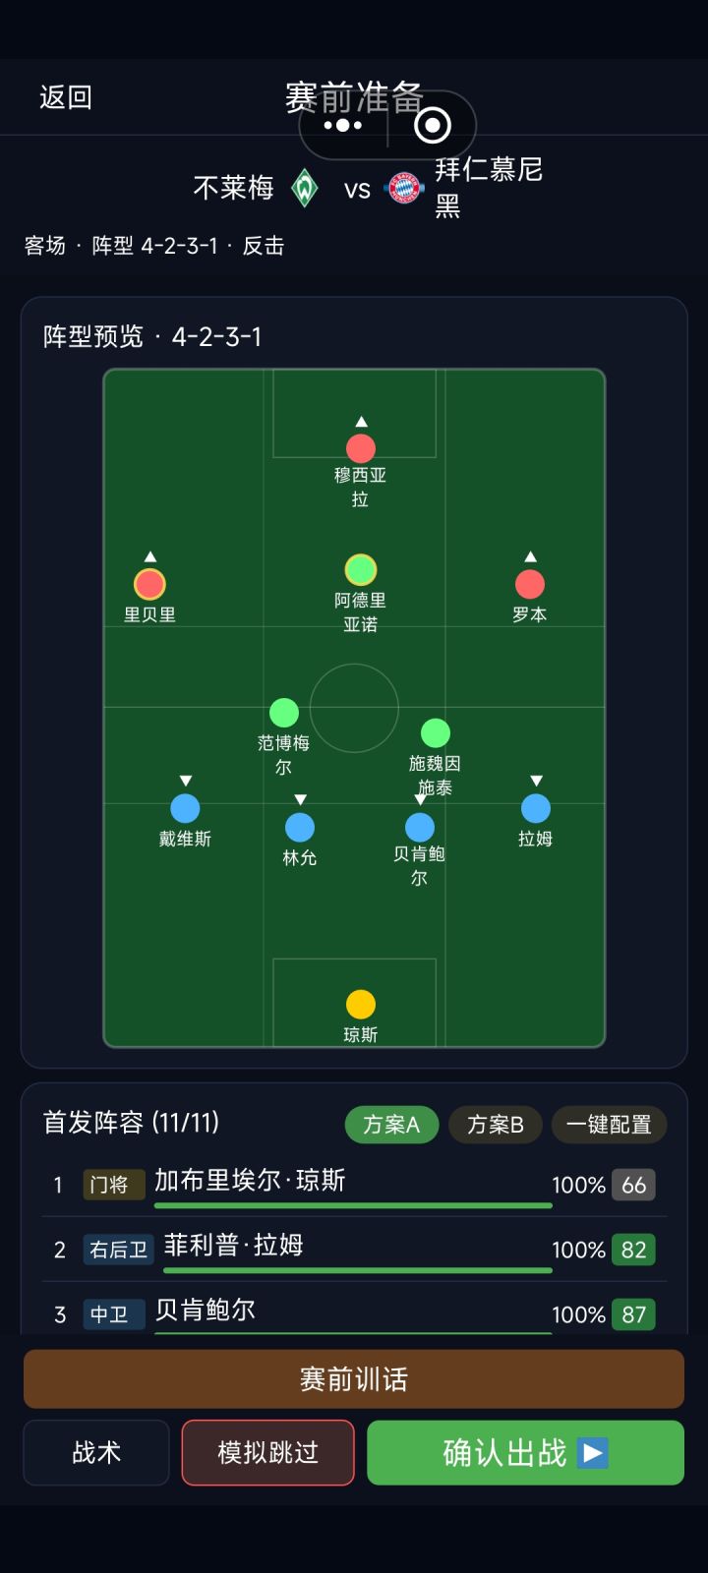The width and height of the screenshot is (708, 1573).
Task: Click 模拟跳过 to skip match
Action: [x=267, y=1452]
